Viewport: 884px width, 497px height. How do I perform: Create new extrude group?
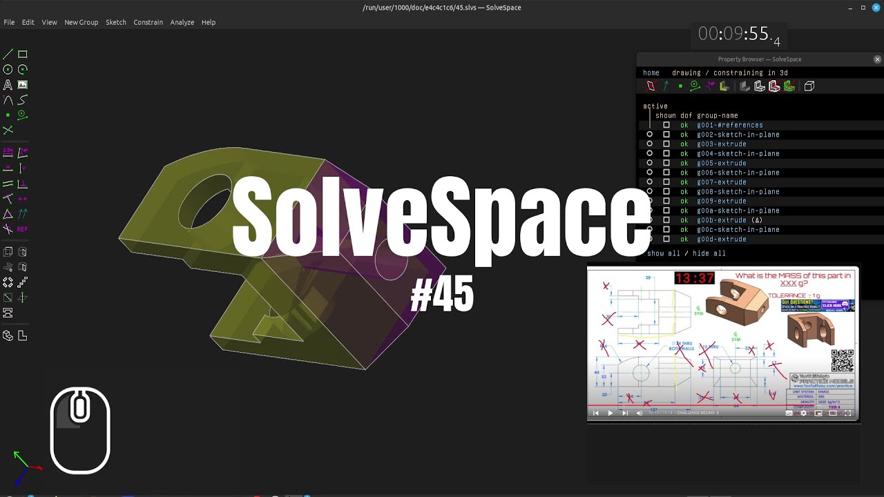point(8,252)
